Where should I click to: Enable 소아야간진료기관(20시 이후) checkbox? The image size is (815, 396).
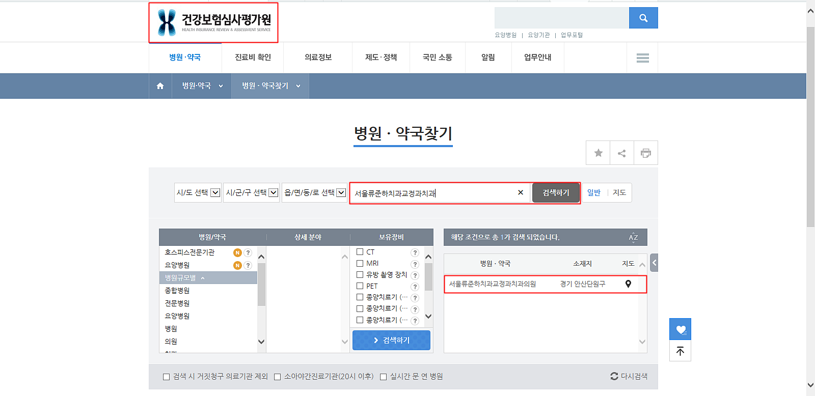click(277, 377)
